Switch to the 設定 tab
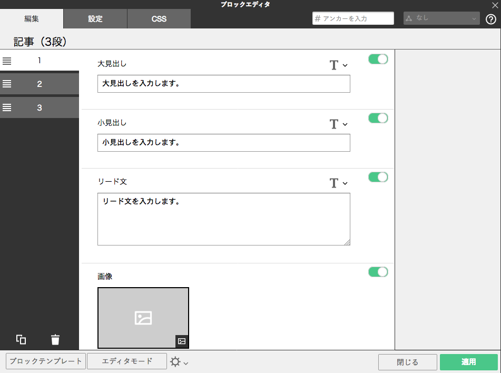501x373 pixels. point(95,18)
